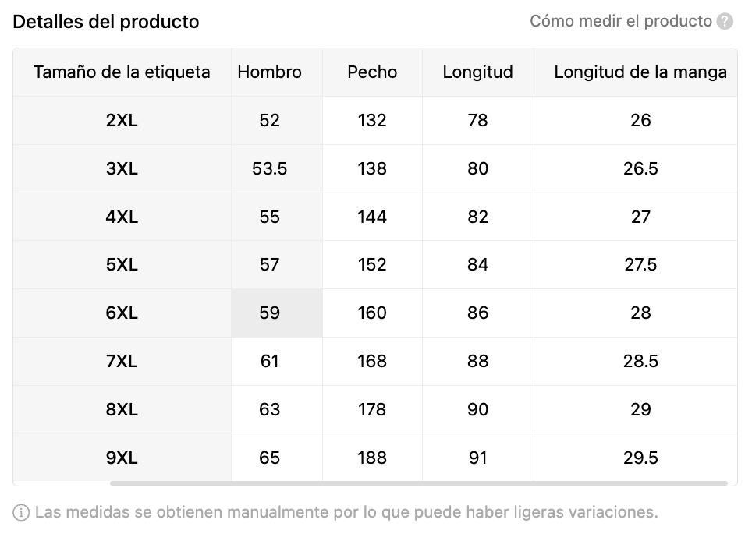Screen dimensions: 752x541
Task: Select the 3XL size row label
Action: point(122,169)
